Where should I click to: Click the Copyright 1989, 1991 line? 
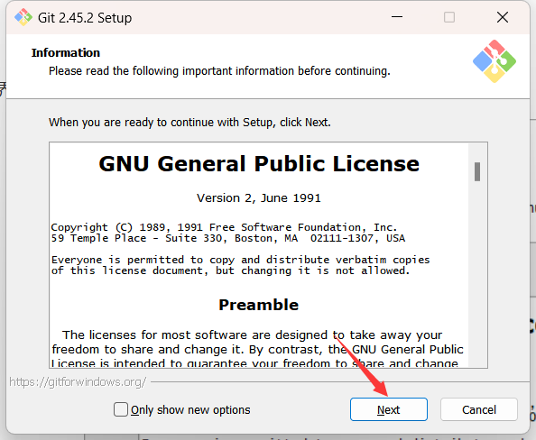224,227
